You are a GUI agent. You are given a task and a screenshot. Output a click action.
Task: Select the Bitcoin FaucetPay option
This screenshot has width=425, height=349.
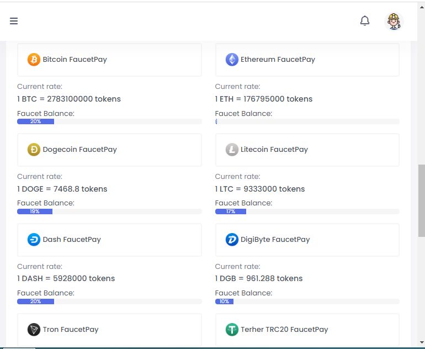[109, 60]
